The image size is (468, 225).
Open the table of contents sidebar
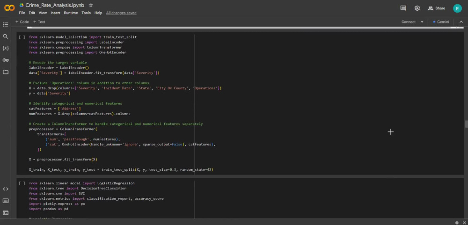[x=5, y=24]
